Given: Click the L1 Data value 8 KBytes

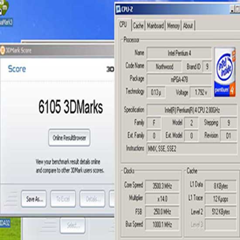Looking at the screenshot, I should (x=220, y=186).
